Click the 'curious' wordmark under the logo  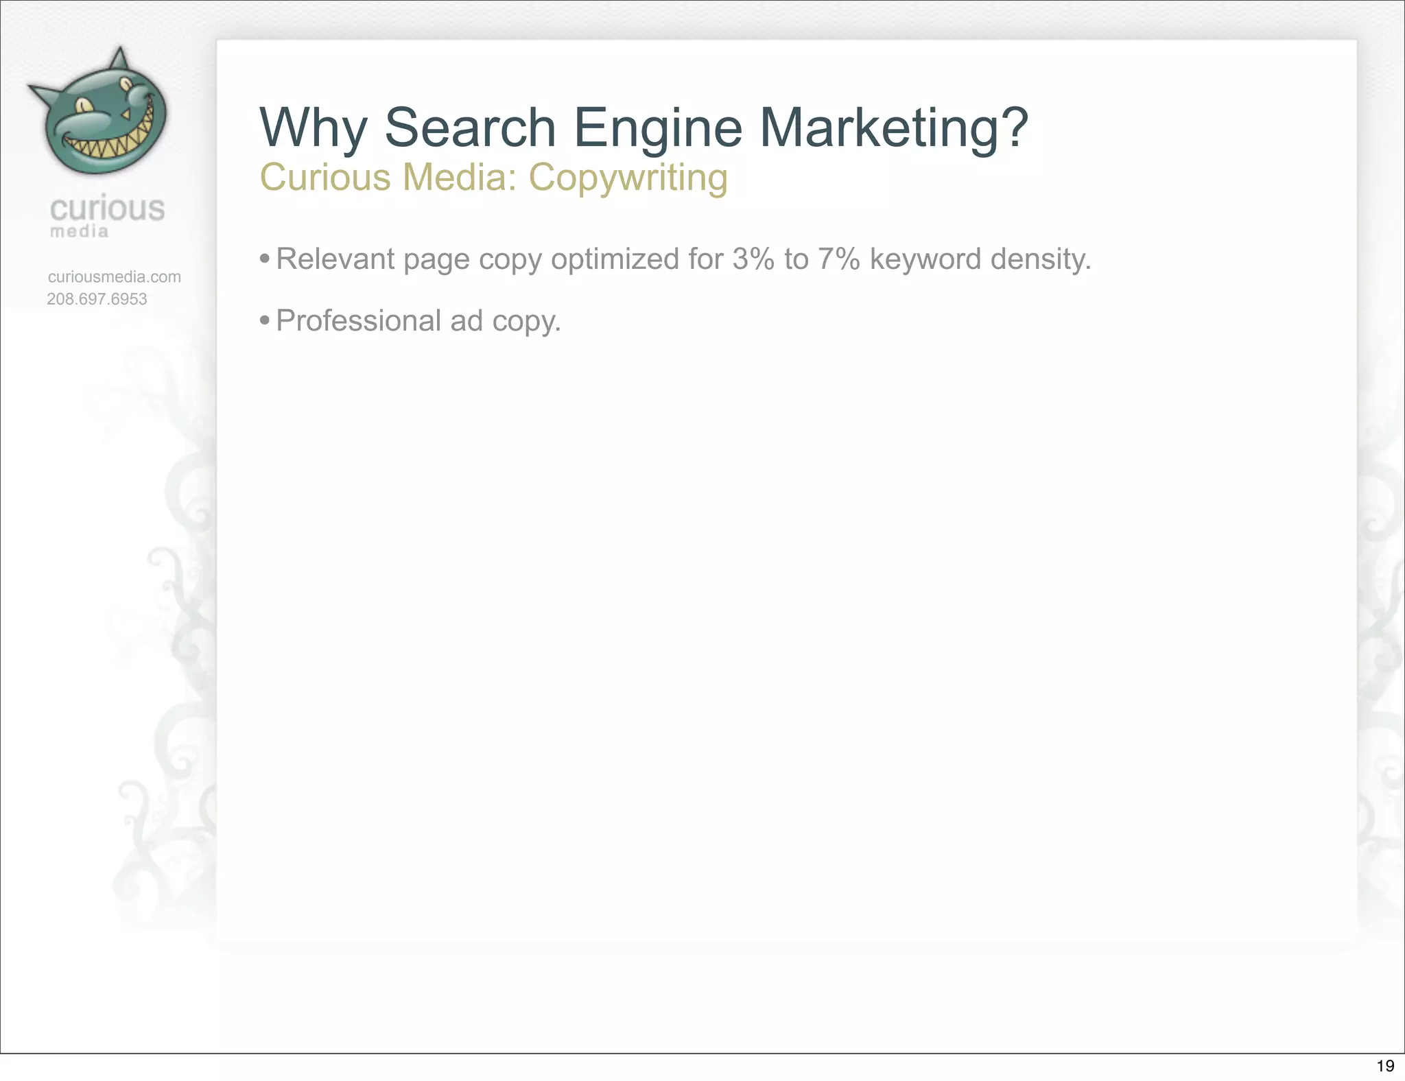[107, 208]
